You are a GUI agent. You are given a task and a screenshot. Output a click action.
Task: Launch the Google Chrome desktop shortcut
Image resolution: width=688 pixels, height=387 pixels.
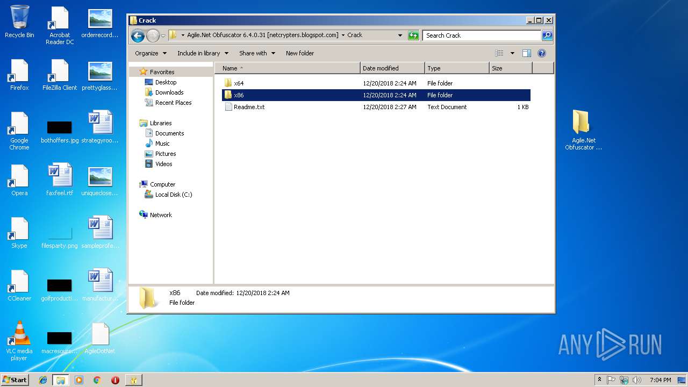point(19,131)
